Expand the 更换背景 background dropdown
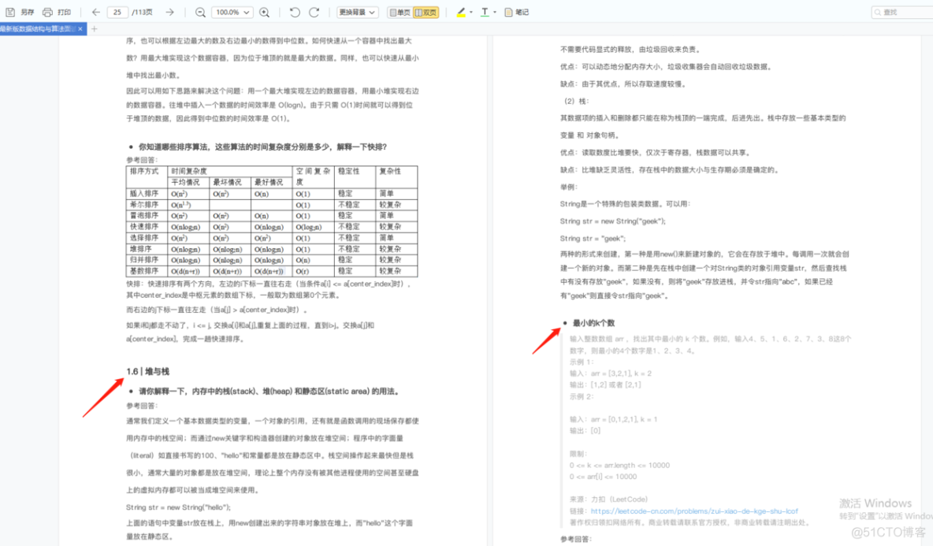Screen dimensions: 933x546 point(357,13)
